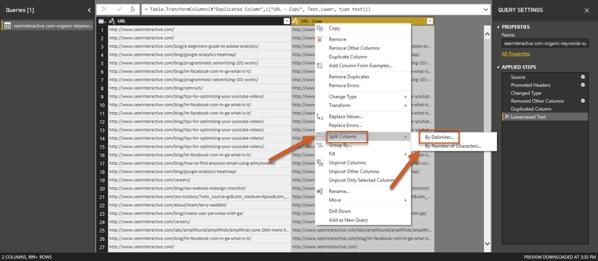The height and width of the screenshot is (261, 598).
Task: Select the Duplicated Column applied step
Action: click(x=531, y=109)
